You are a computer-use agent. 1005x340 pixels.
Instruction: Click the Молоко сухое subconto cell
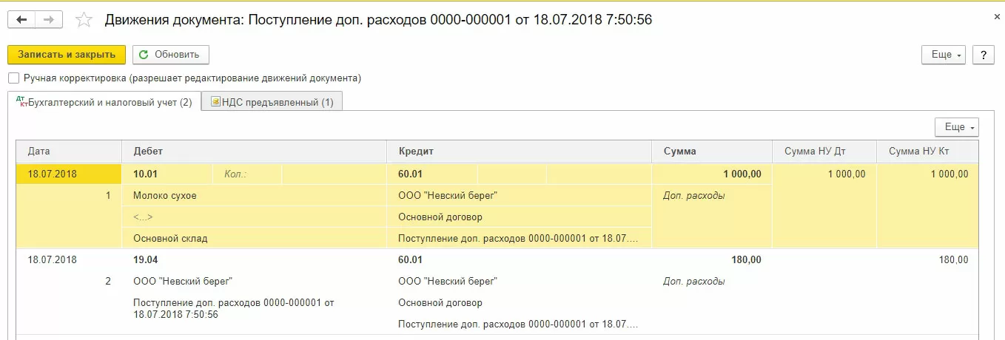165,196
